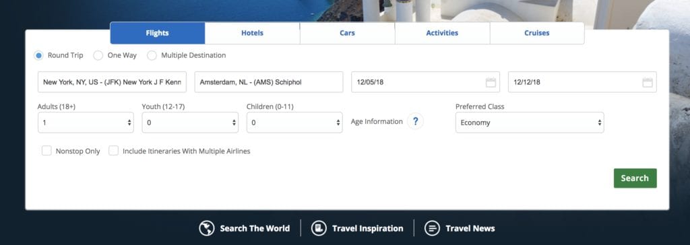
Task: Click the Age Information question mark icon
Action: tap(415, 121)
